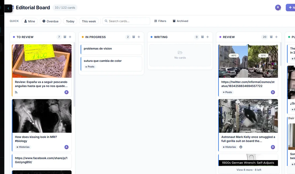
Task: Click the TO REVIEW column title
Action: (25, 37)
